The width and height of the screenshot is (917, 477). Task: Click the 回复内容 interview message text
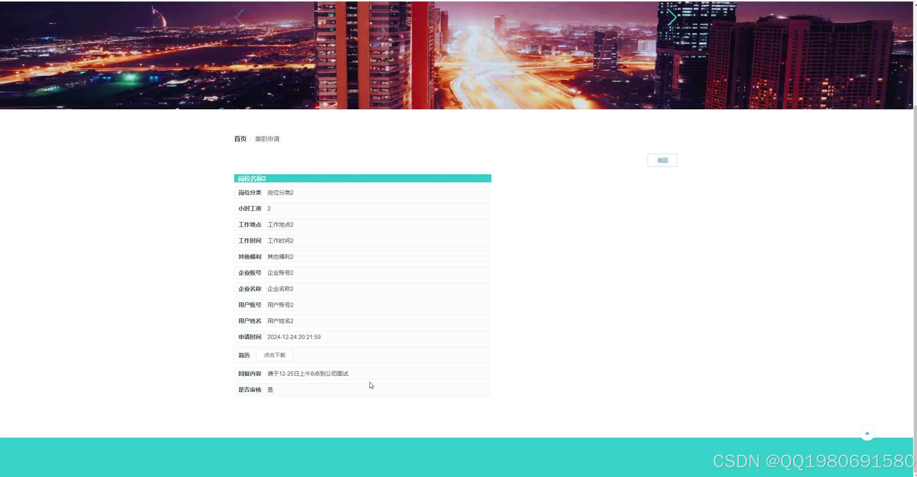pyautogui.click(x=308, y=374)
